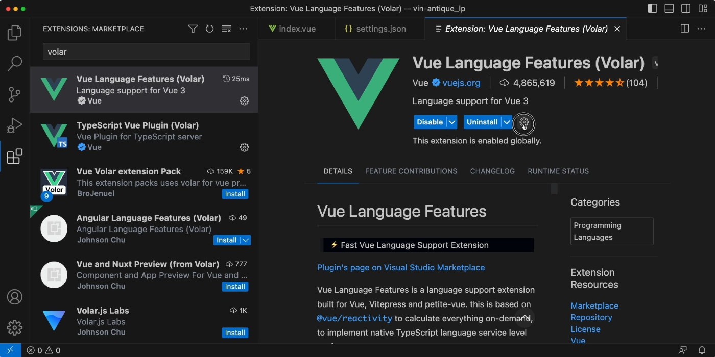The width and height of the screenshot is (715, 357).
Task: Install Volar.js Labs extension
Action: click(x=235, y=333)
